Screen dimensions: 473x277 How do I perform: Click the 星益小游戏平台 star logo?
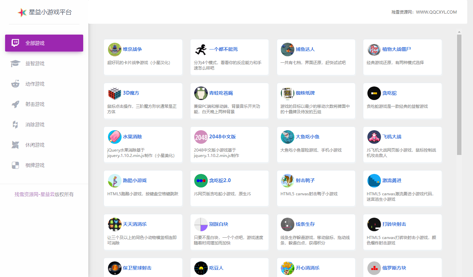pyautogui.click(x=22, y=13)
